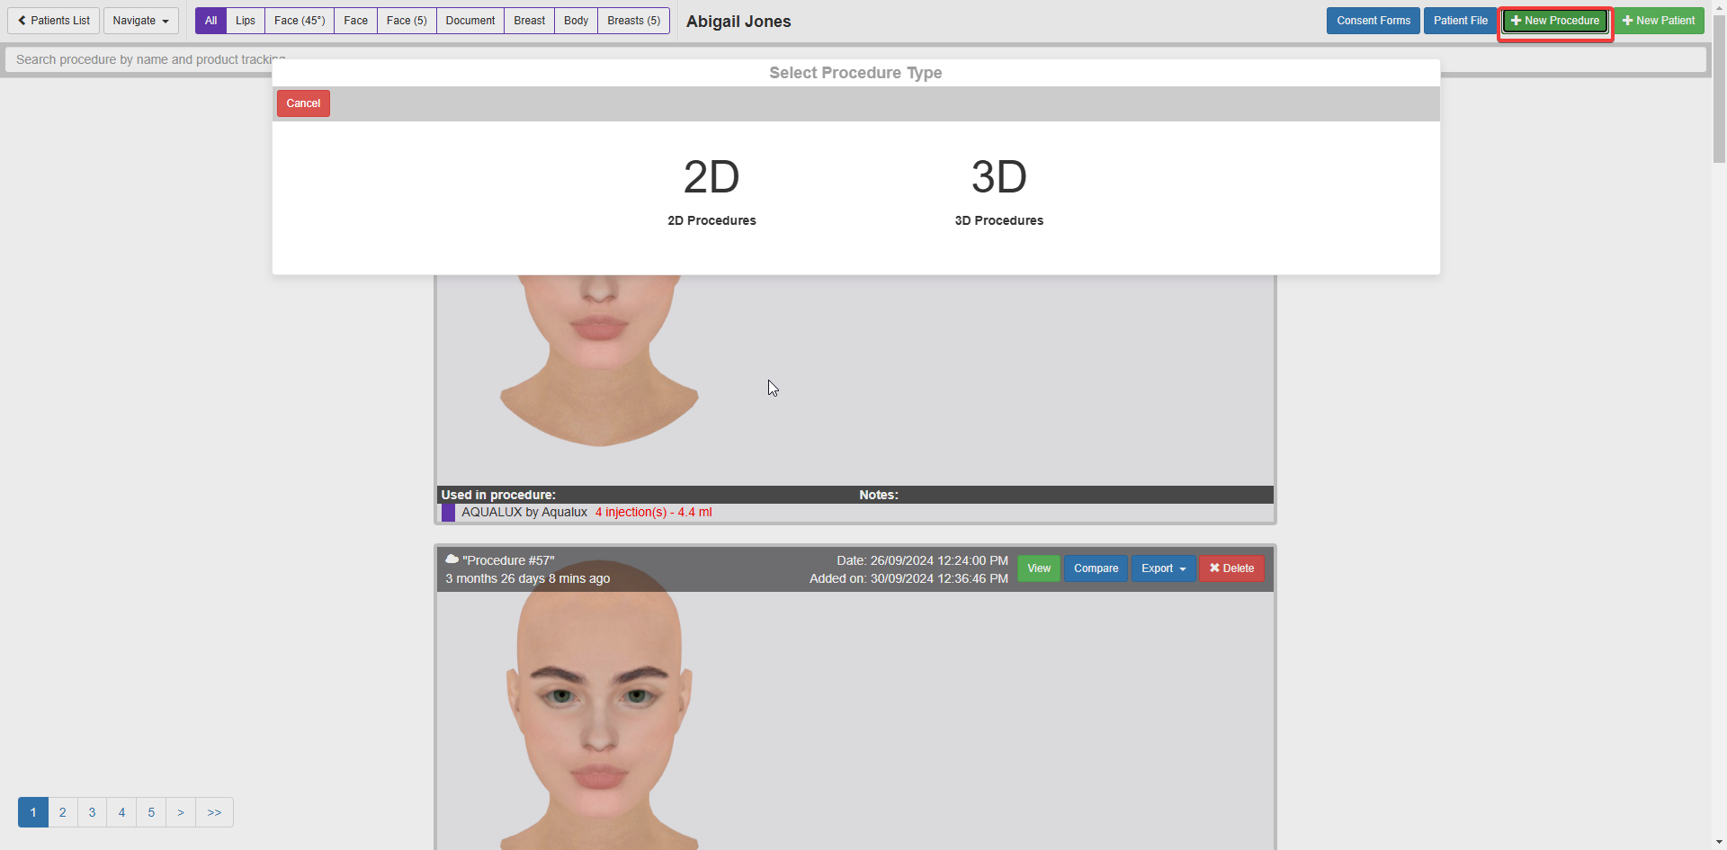1727x850 pixels.
Task: Select the 2D Procedures option
Action: [x=711, y=191]
